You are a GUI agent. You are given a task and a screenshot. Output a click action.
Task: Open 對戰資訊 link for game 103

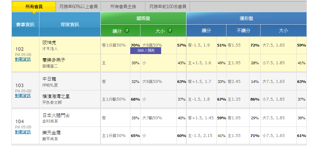(23, 96)
